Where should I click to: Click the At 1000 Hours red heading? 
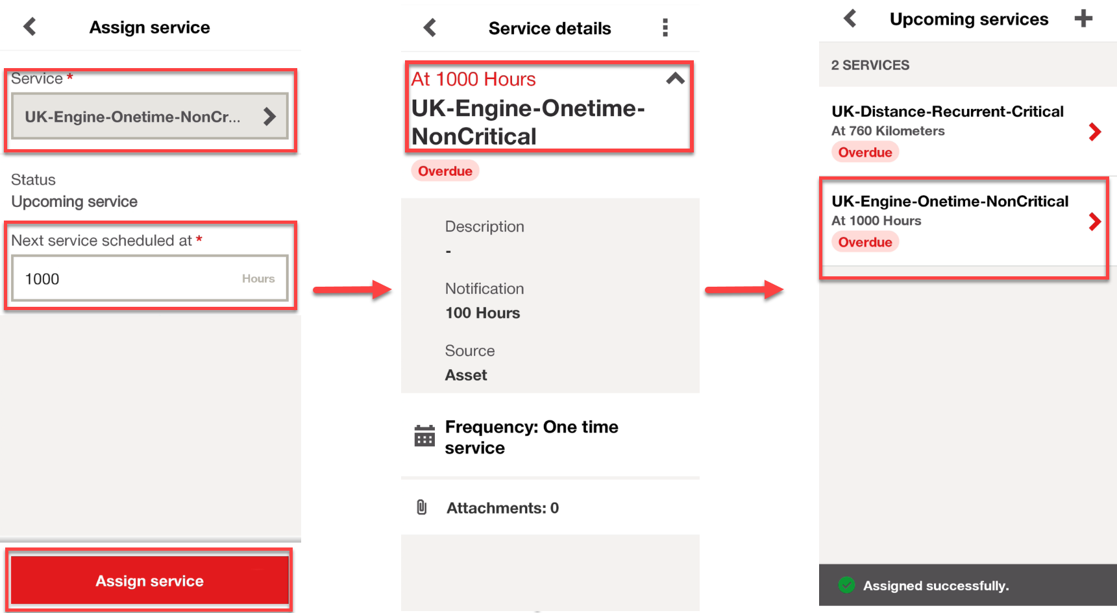[x=474, y=79]
